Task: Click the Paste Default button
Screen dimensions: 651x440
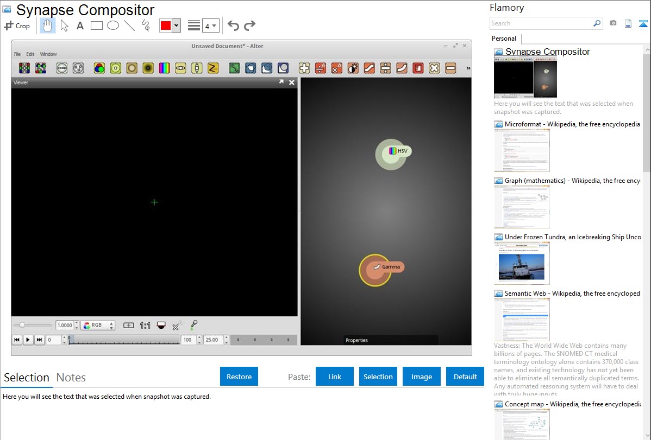Action: click(465, 377)
